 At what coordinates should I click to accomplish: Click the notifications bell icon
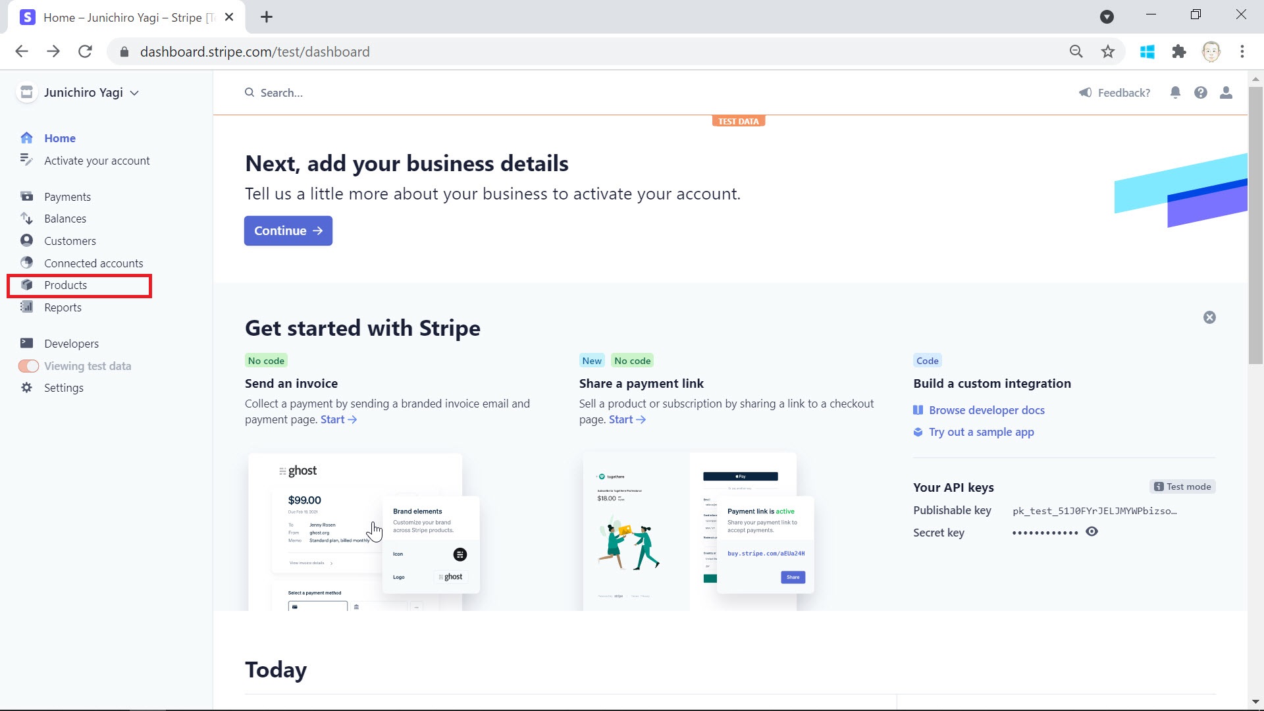[x=1175, y=93]
